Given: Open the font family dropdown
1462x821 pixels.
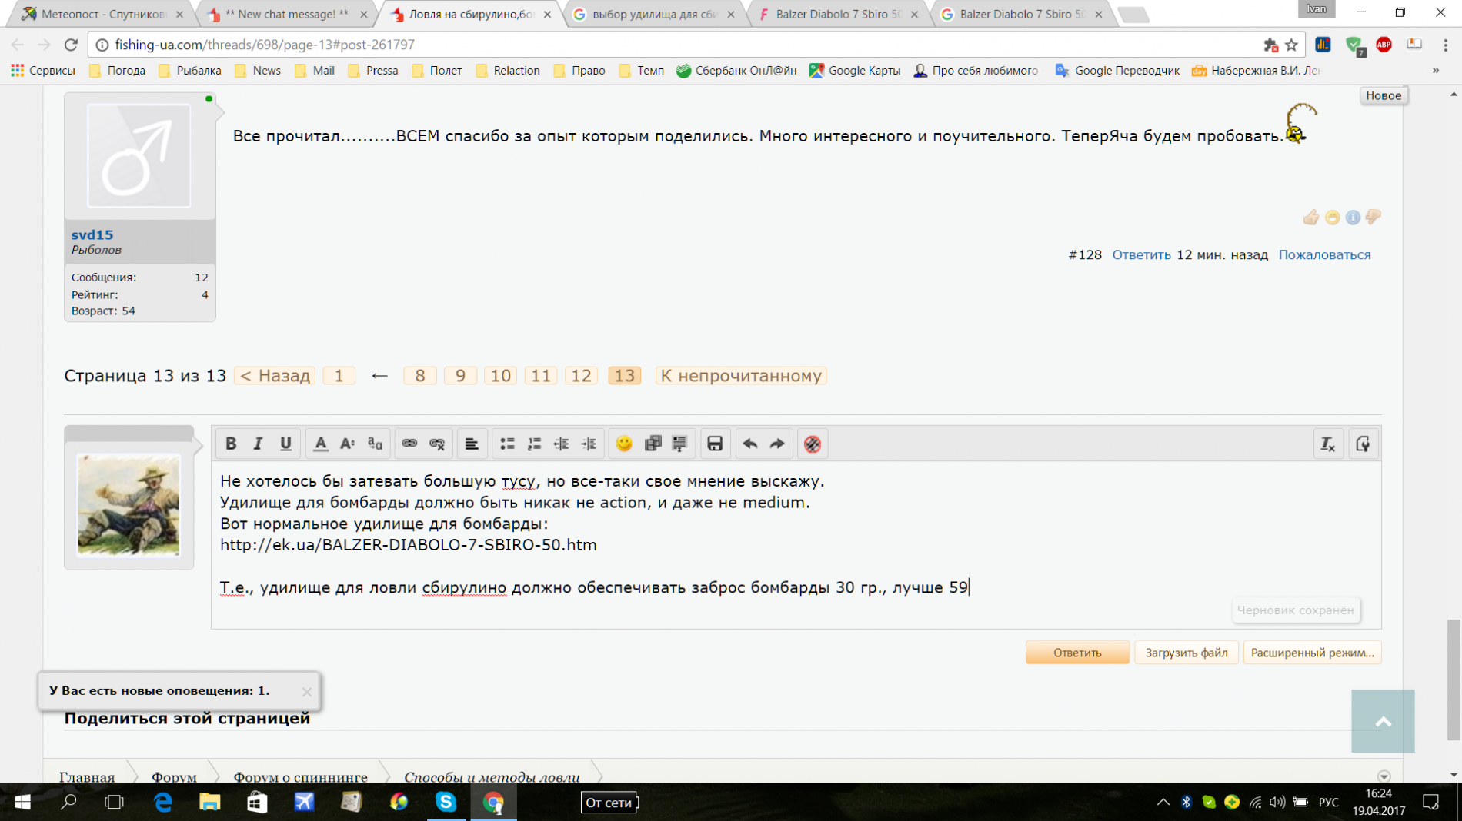Looking at the screenshot, I should [x=375, y=444].
